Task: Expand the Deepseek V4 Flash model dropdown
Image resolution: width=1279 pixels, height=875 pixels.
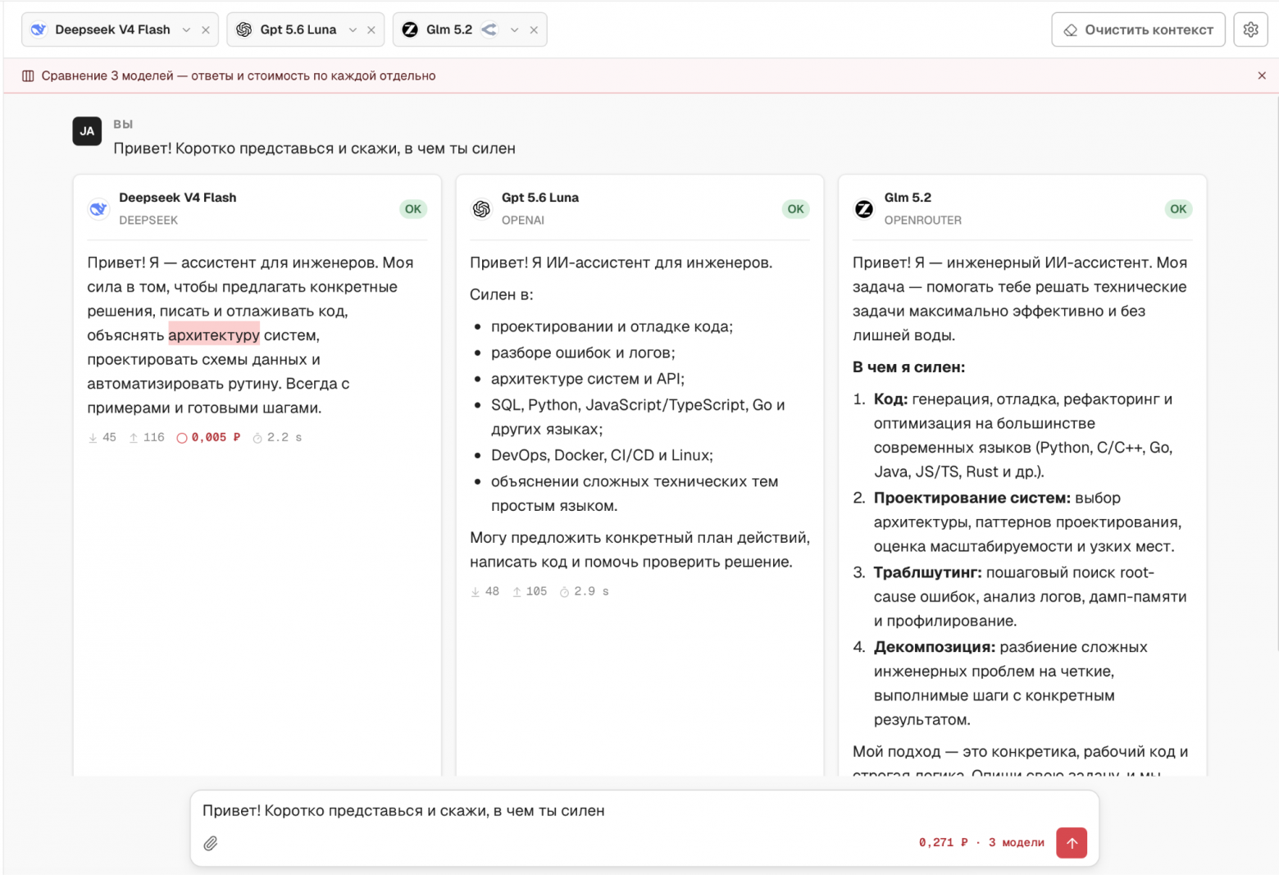Action: (186, 30)
